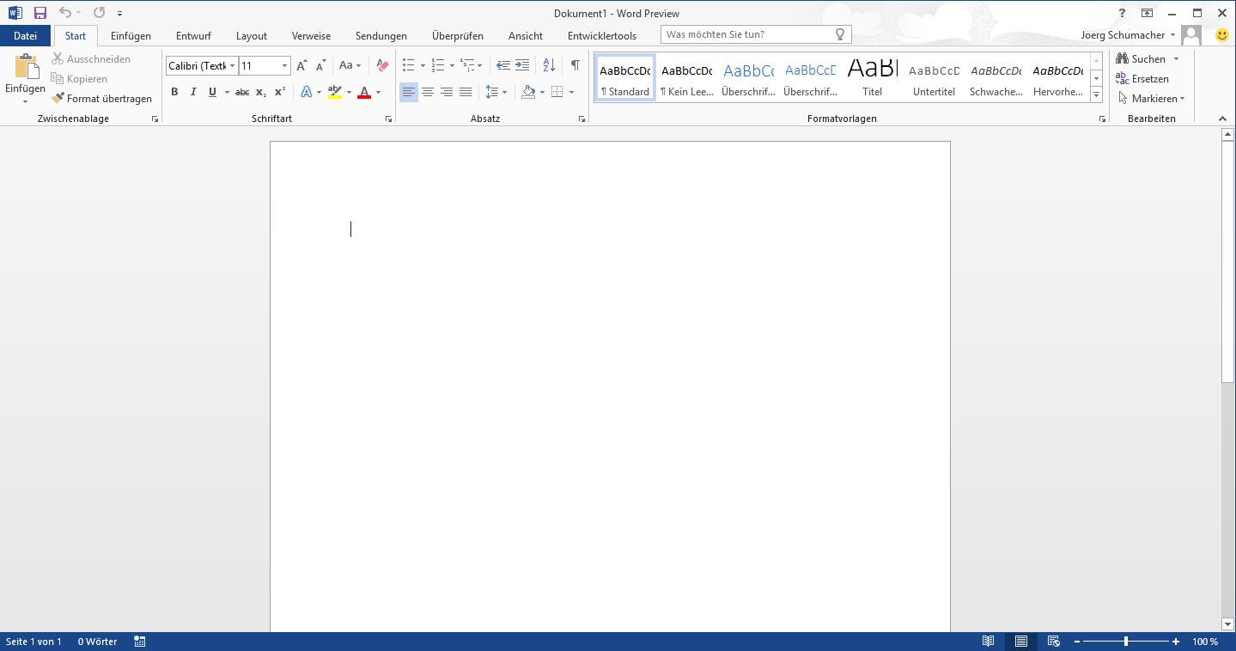
Task: Click the zoom slider handle
Action: click(1125, 642)
